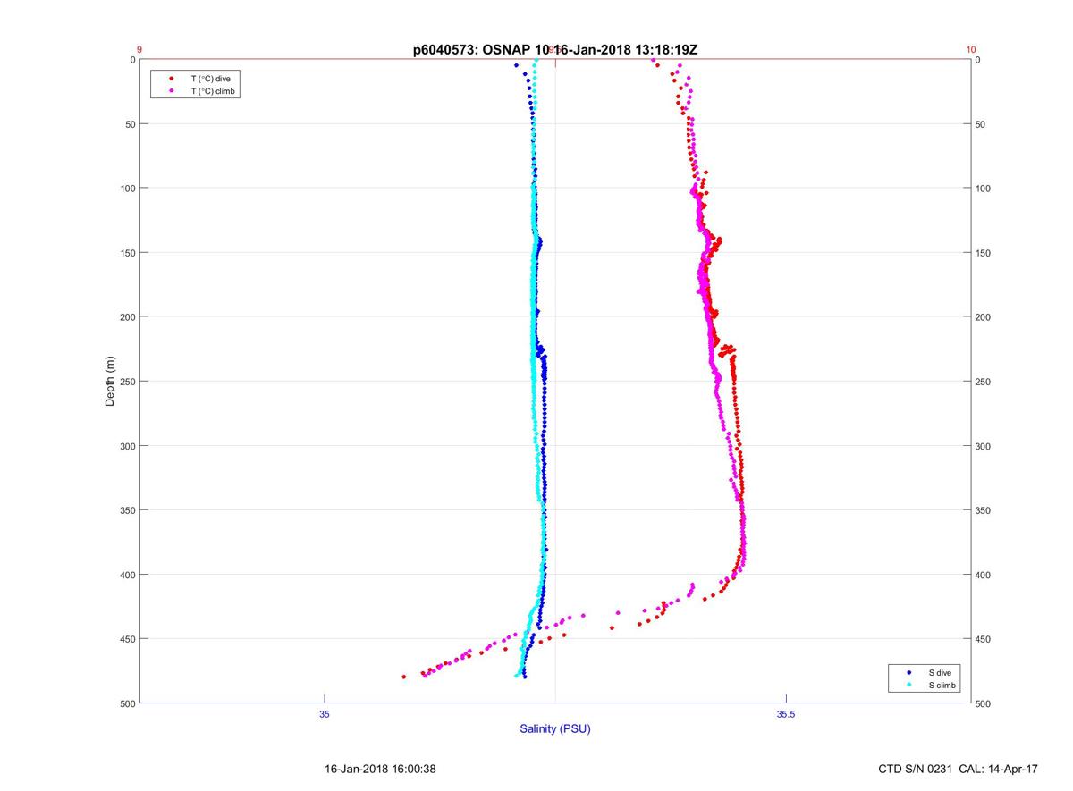Click depth tick 300 on left axis
The width and height of the screenshot is (1073, 791).
[126, 446]
